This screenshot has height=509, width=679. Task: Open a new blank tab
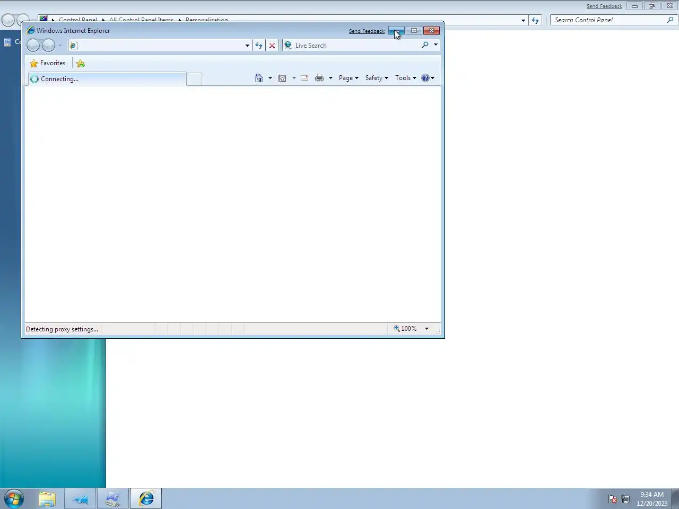click(x=194, y=80)
